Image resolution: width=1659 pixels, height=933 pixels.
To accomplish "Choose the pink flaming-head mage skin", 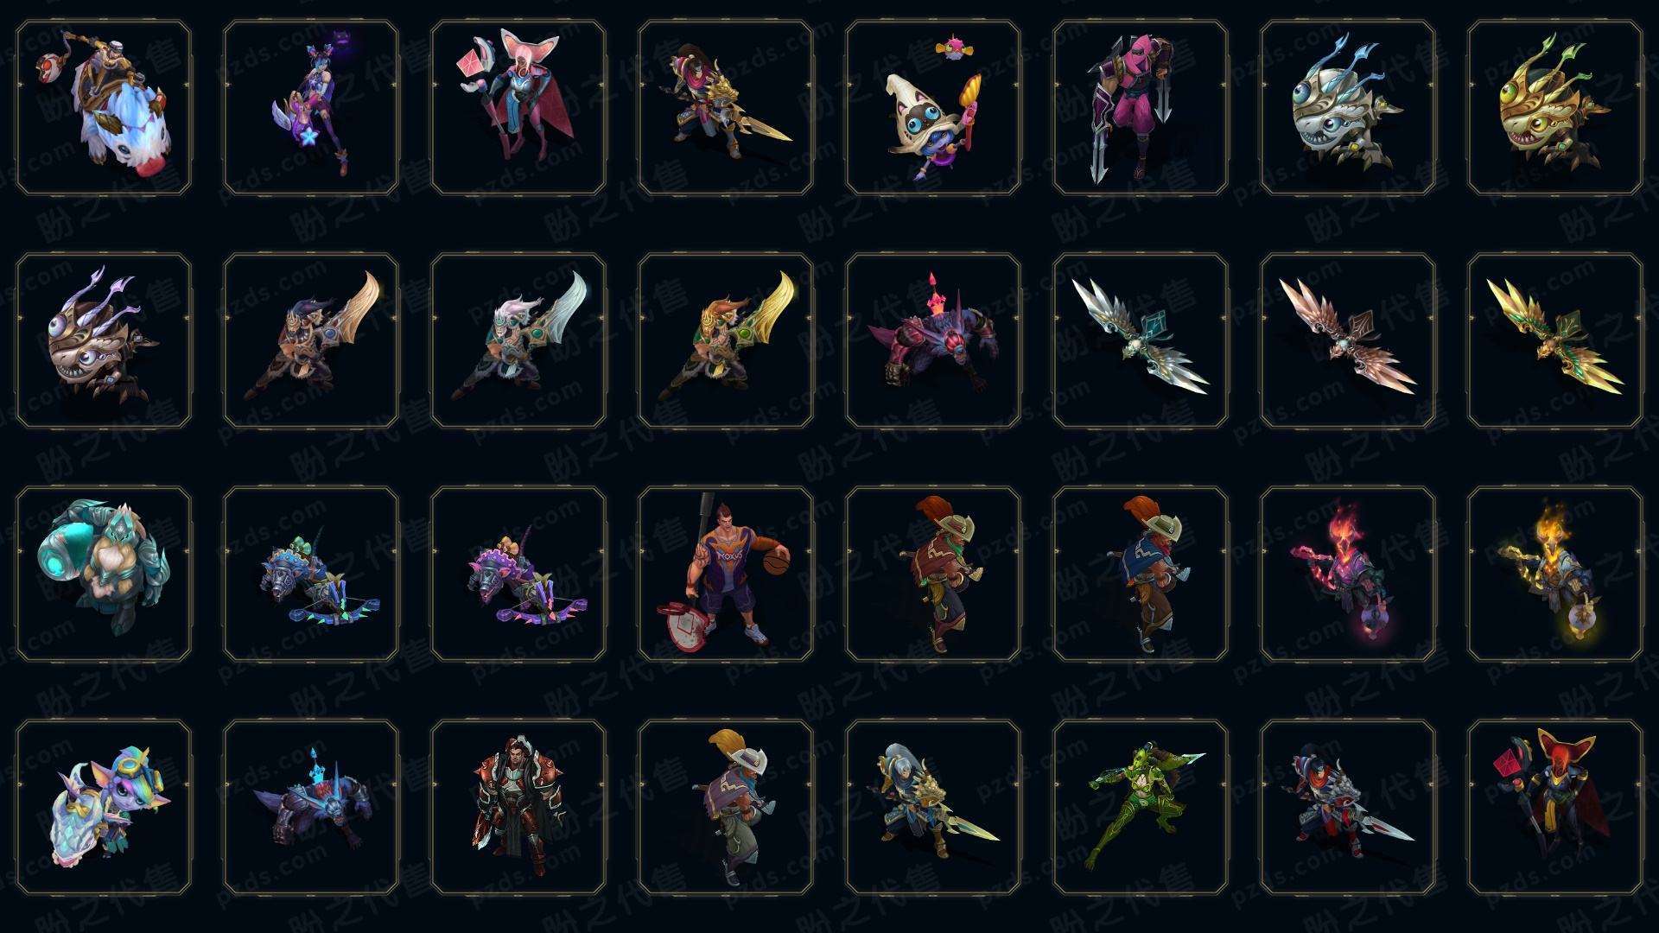I will pyautogui.click(x=1348, y=574).
